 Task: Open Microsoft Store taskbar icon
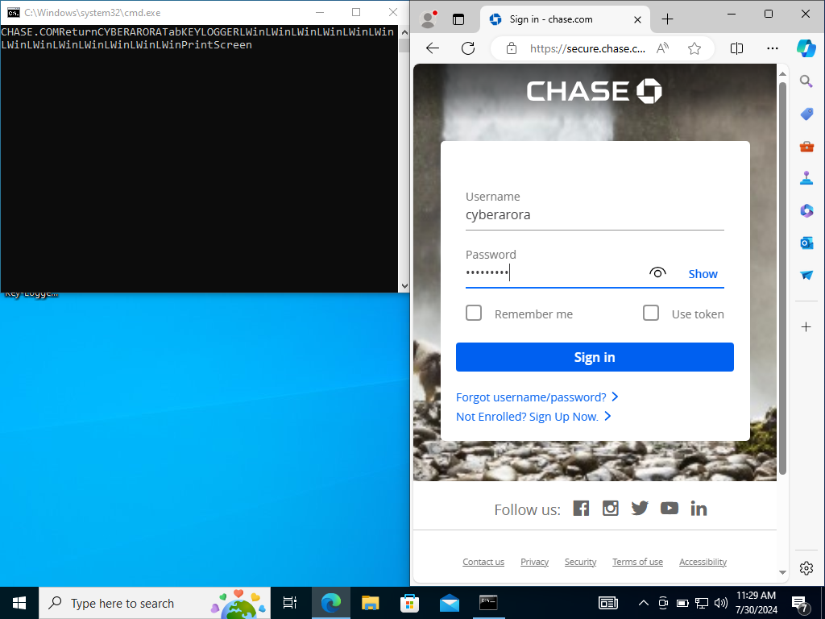click(410, 603)
